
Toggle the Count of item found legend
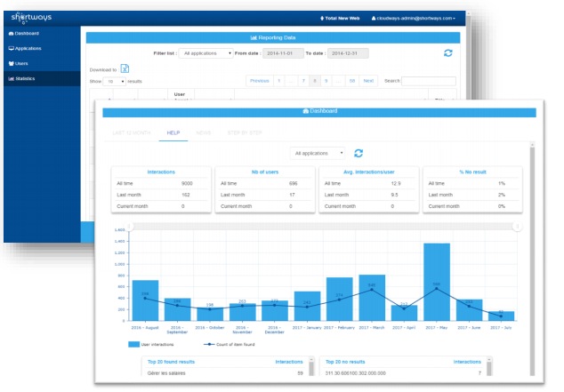click(x=230, y=344)
